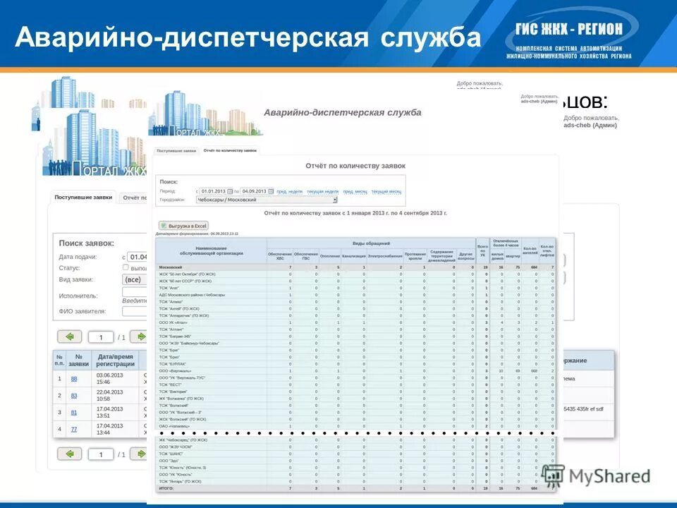677x508 pixels.
Task: Toggle the Статус checkbox in Поиск заявок
Action: [x=126, y=267]
